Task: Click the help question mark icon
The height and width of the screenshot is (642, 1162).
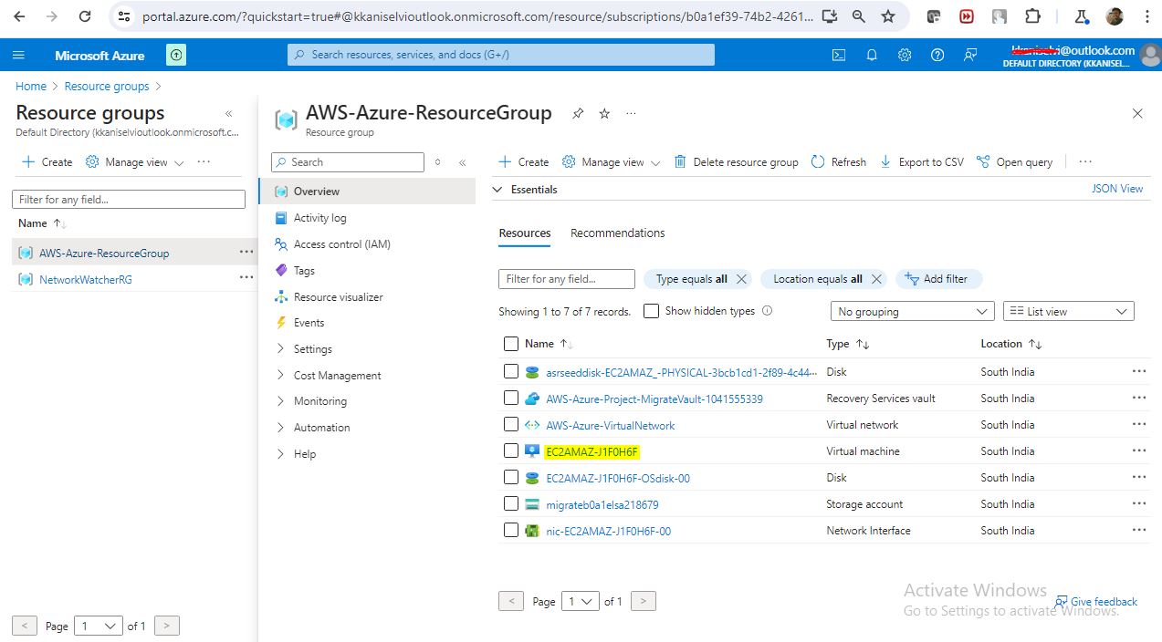Action: click(x=937, y=55)
